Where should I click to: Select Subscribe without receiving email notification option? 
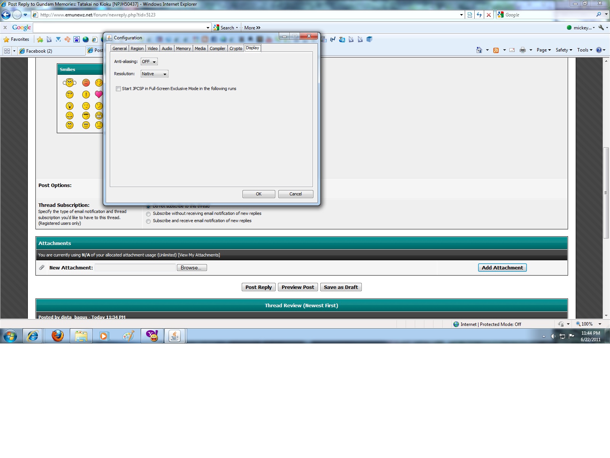tap(148, 214)
